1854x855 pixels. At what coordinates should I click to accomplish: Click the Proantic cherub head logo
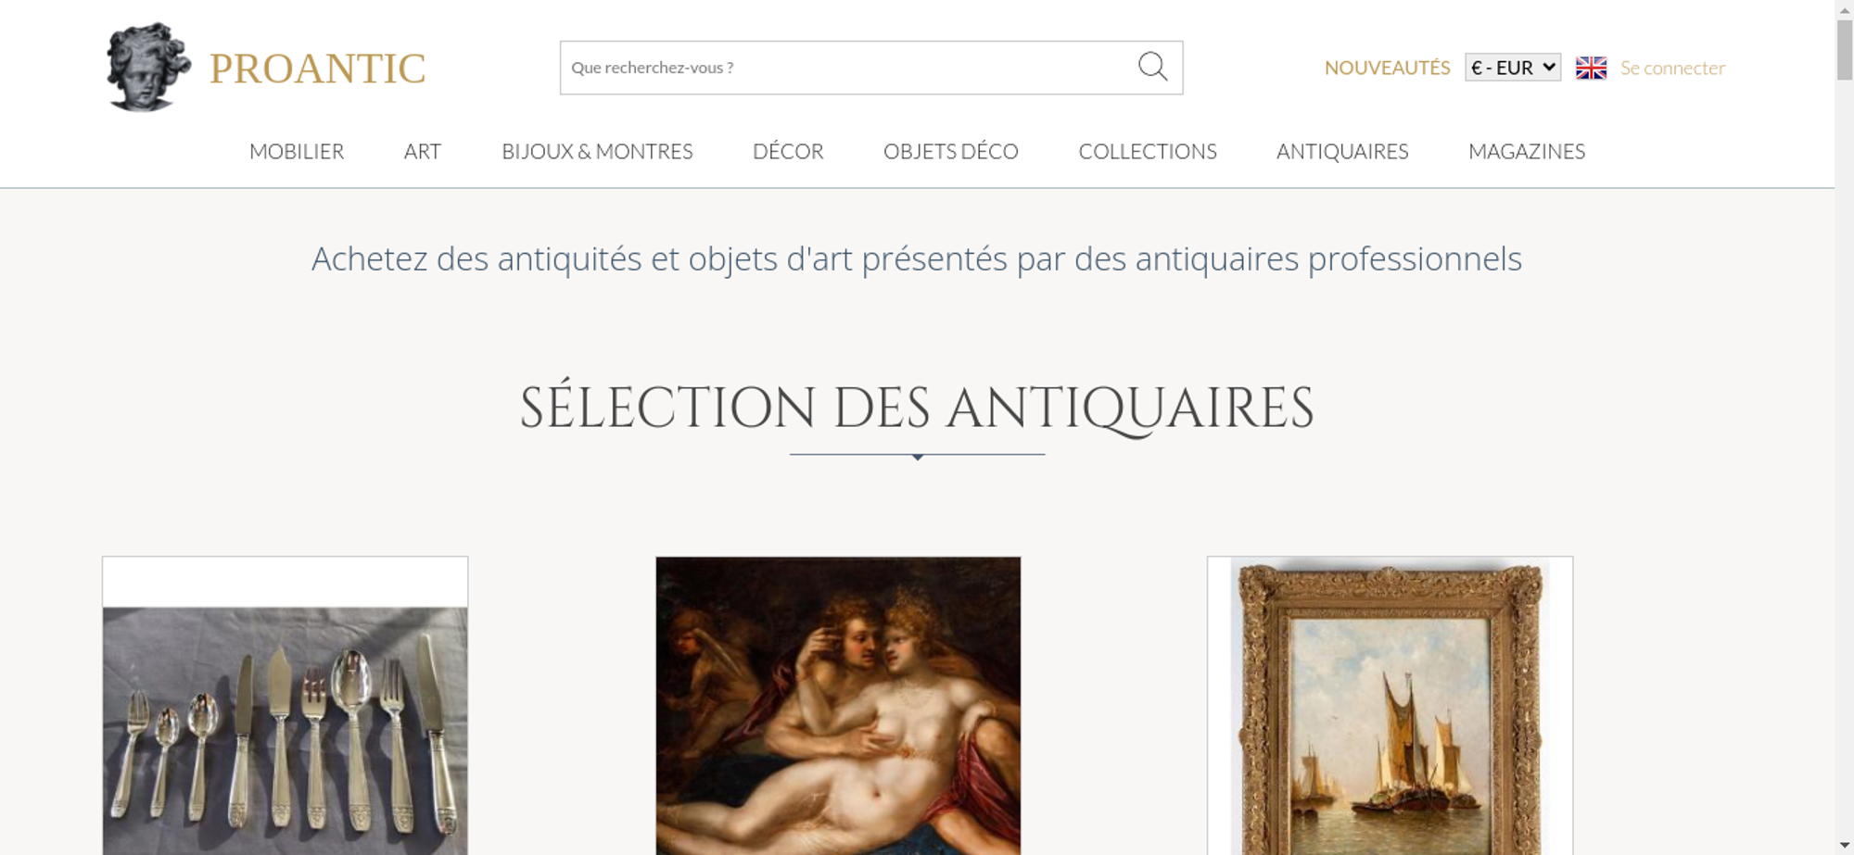(148, 68)
